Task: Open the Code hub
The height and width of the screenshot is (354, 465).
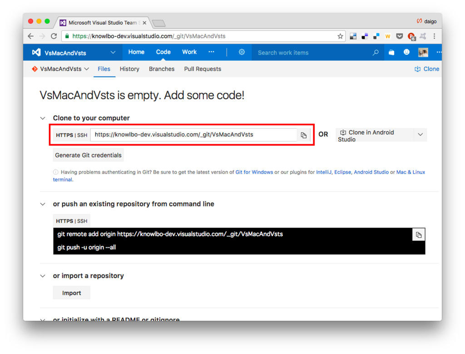Action: click(x=163, y=52)
